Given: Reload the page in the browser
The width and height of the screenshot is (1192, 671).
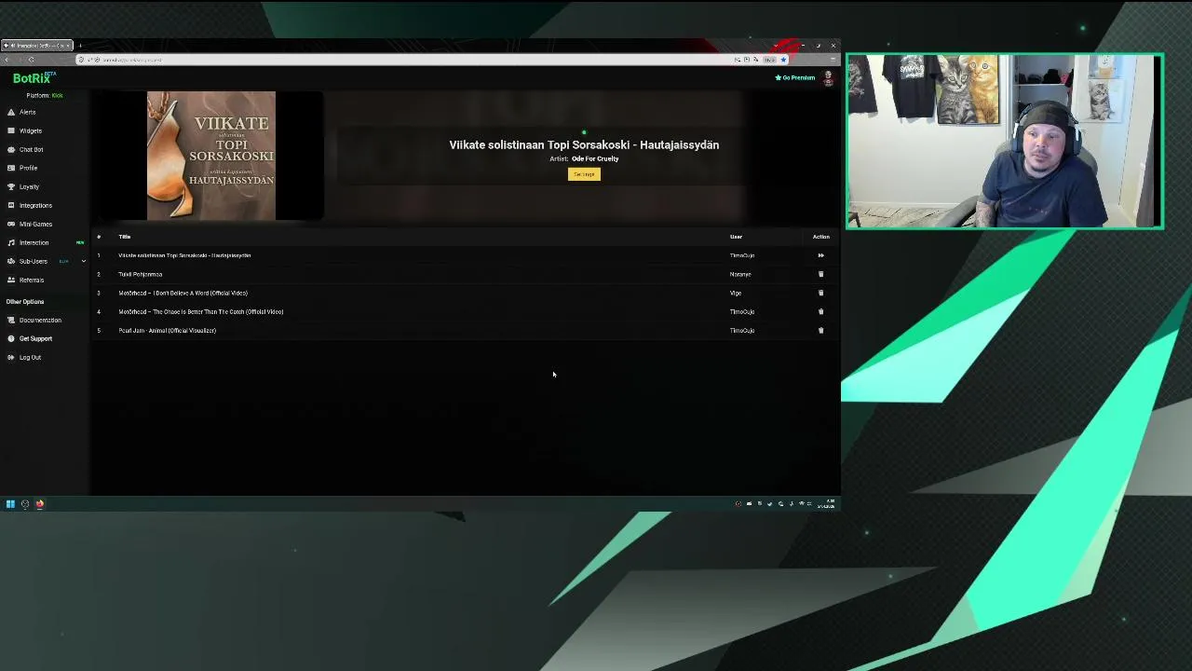Looking at the screenshot, I should point(31,60).
